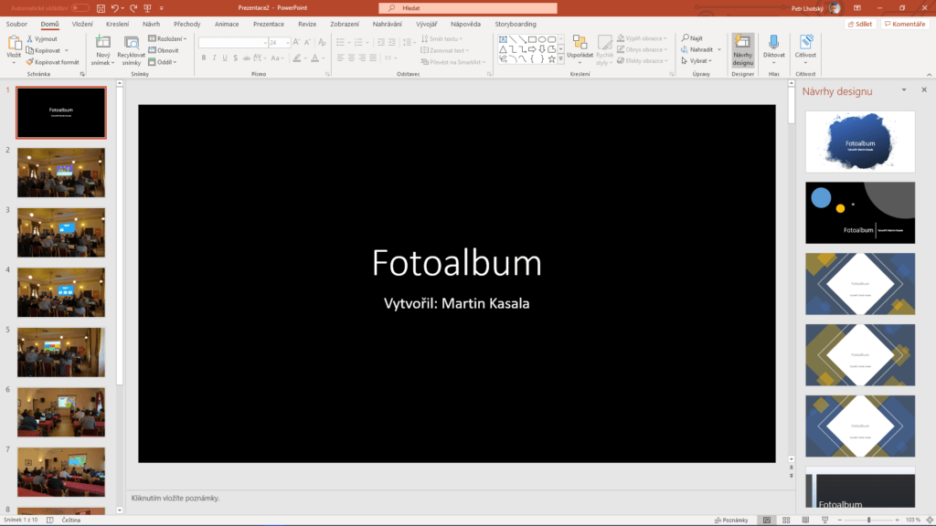Toggle Automatické ukládání switch
This screenshot has height=526, width=936.
click(80, 7)
